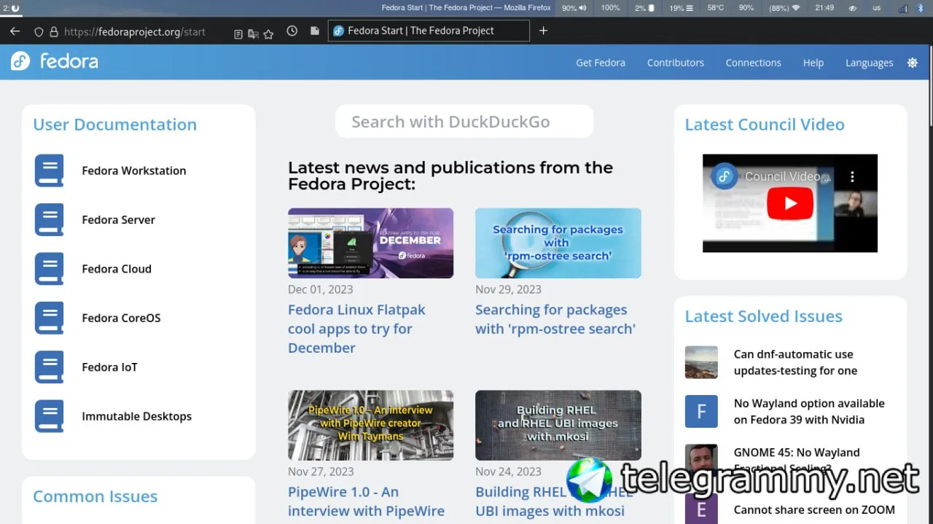This screenshot has width=933, height=524.
Task: Open 'Can dnf-automatic use updates-testing' issue
Action: (795, 362)
